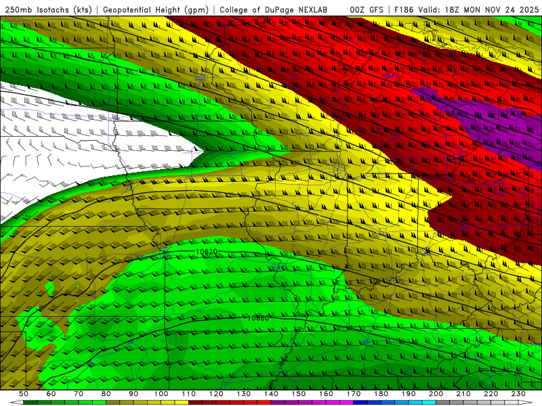The width and height of the screenshot is (542, 406).
Task: Click the 220 label on the color scale
Action: (491, 394)
